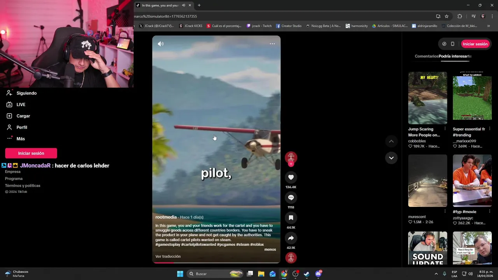Open the mobile phone icon in header

[x=452, y=44]
